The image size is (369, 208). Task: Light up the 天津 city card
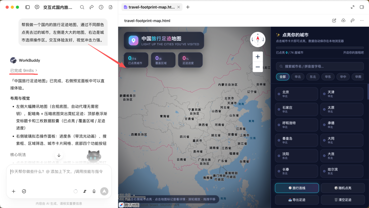pos(342,94)
